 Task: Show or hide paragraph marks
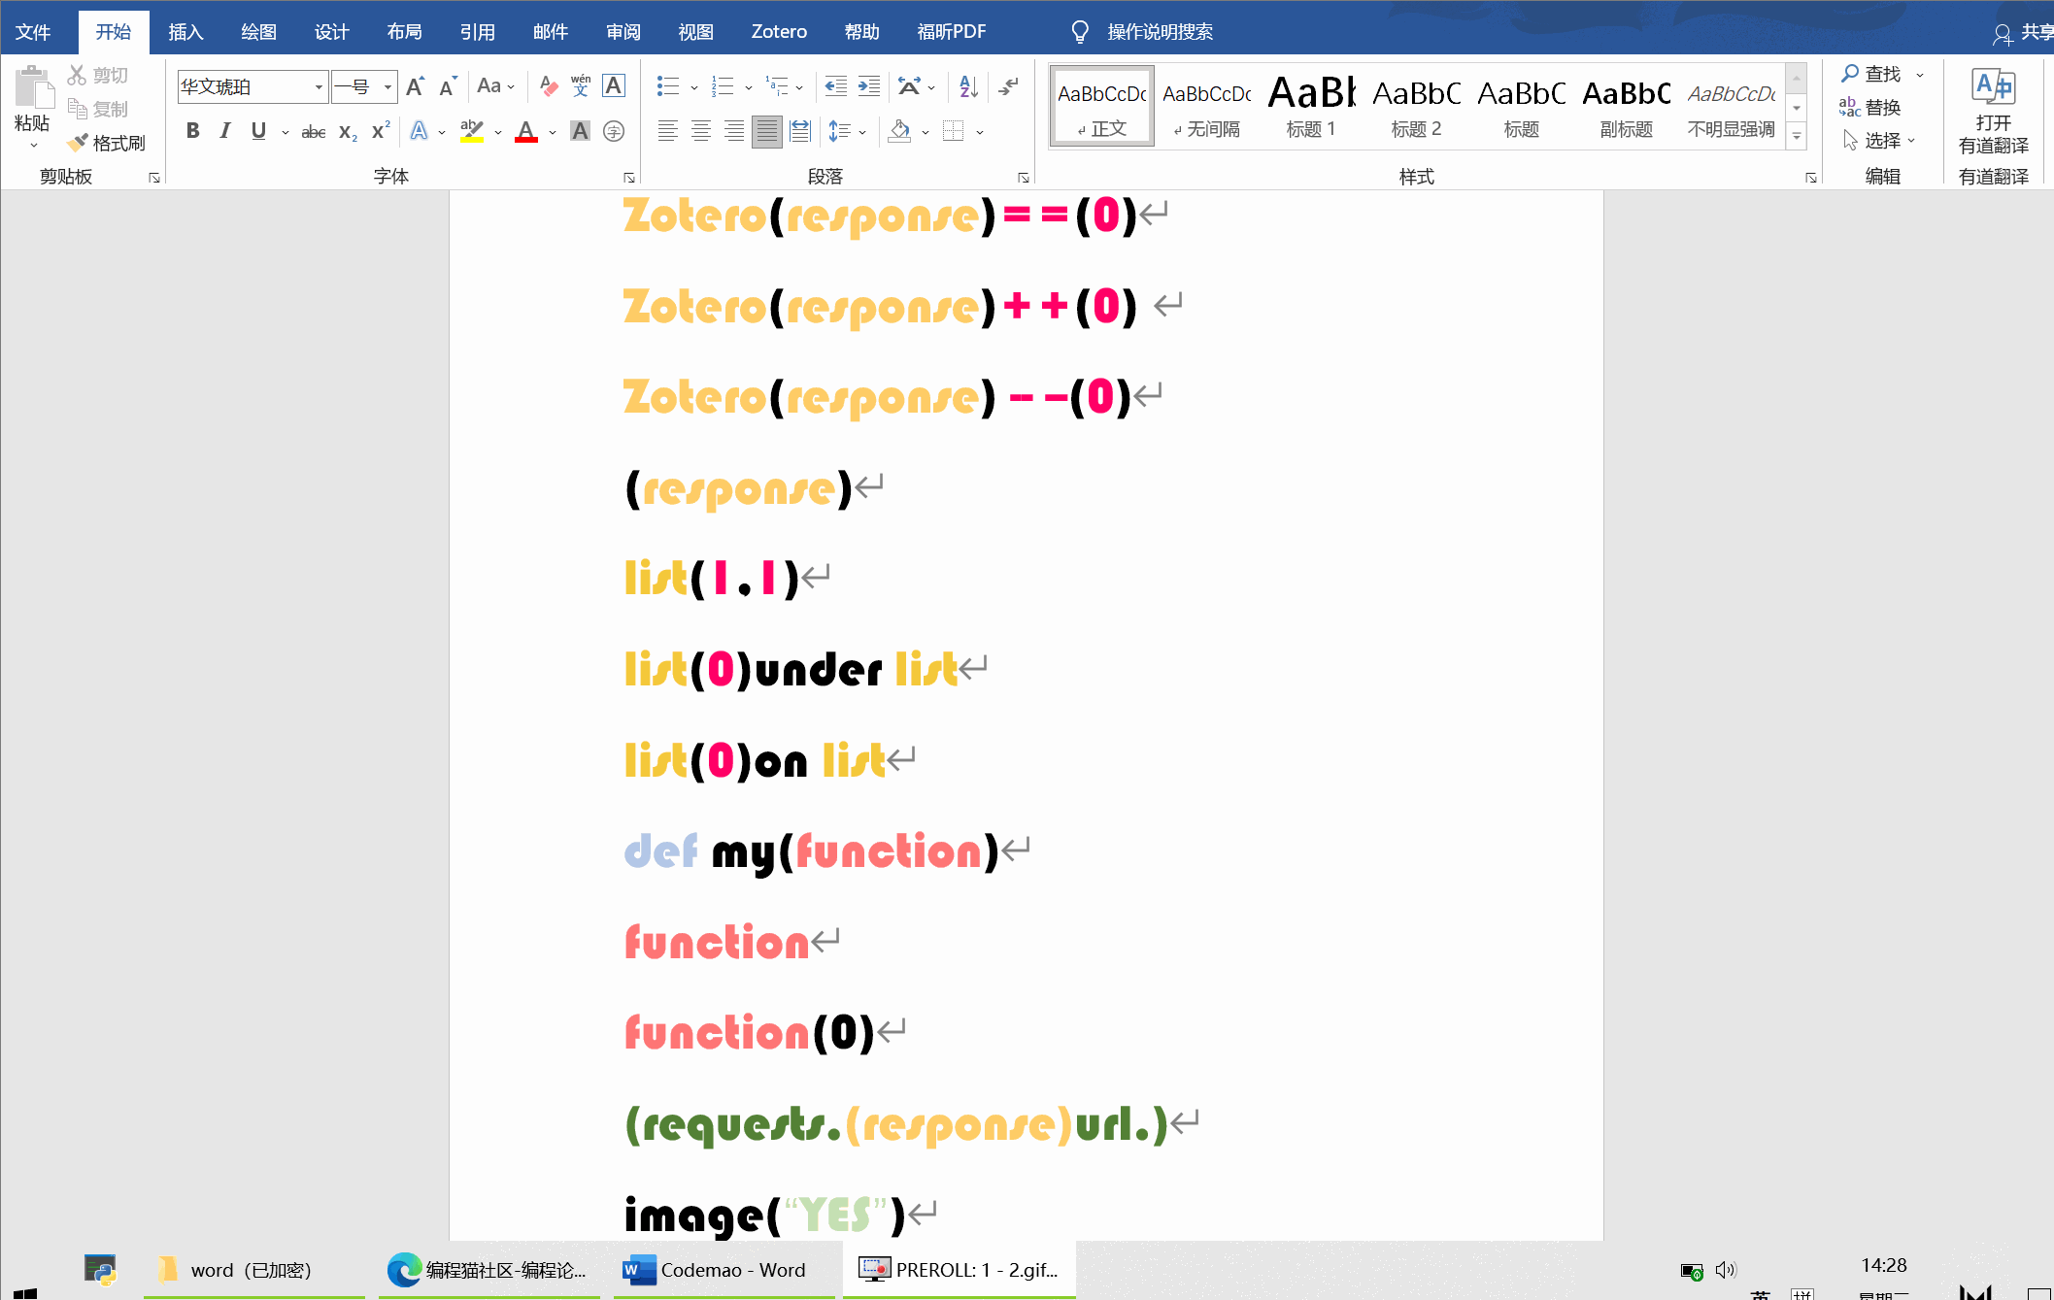1009,86
